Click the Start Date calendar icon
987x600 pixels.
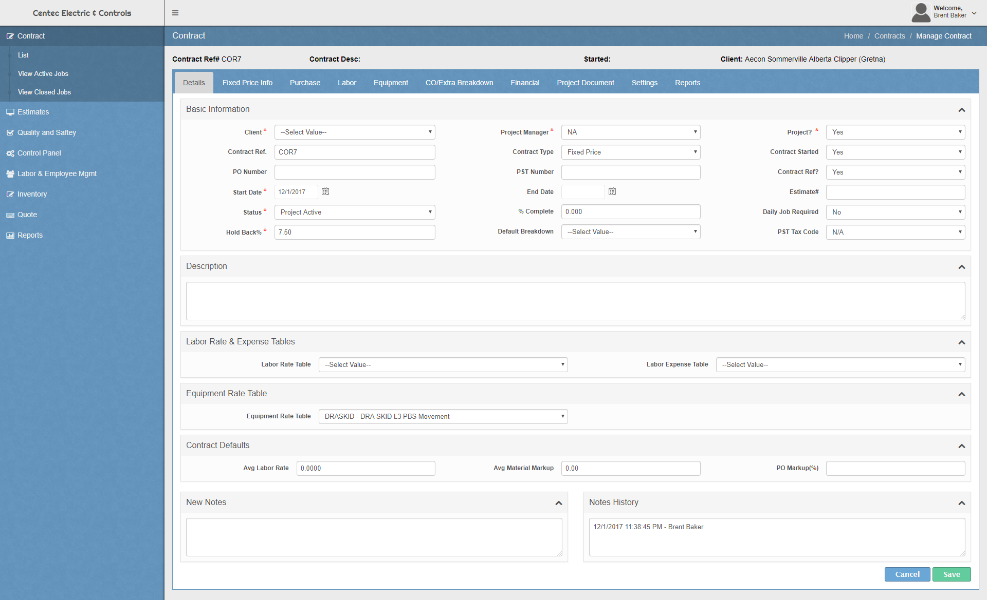tap(325, 191)
